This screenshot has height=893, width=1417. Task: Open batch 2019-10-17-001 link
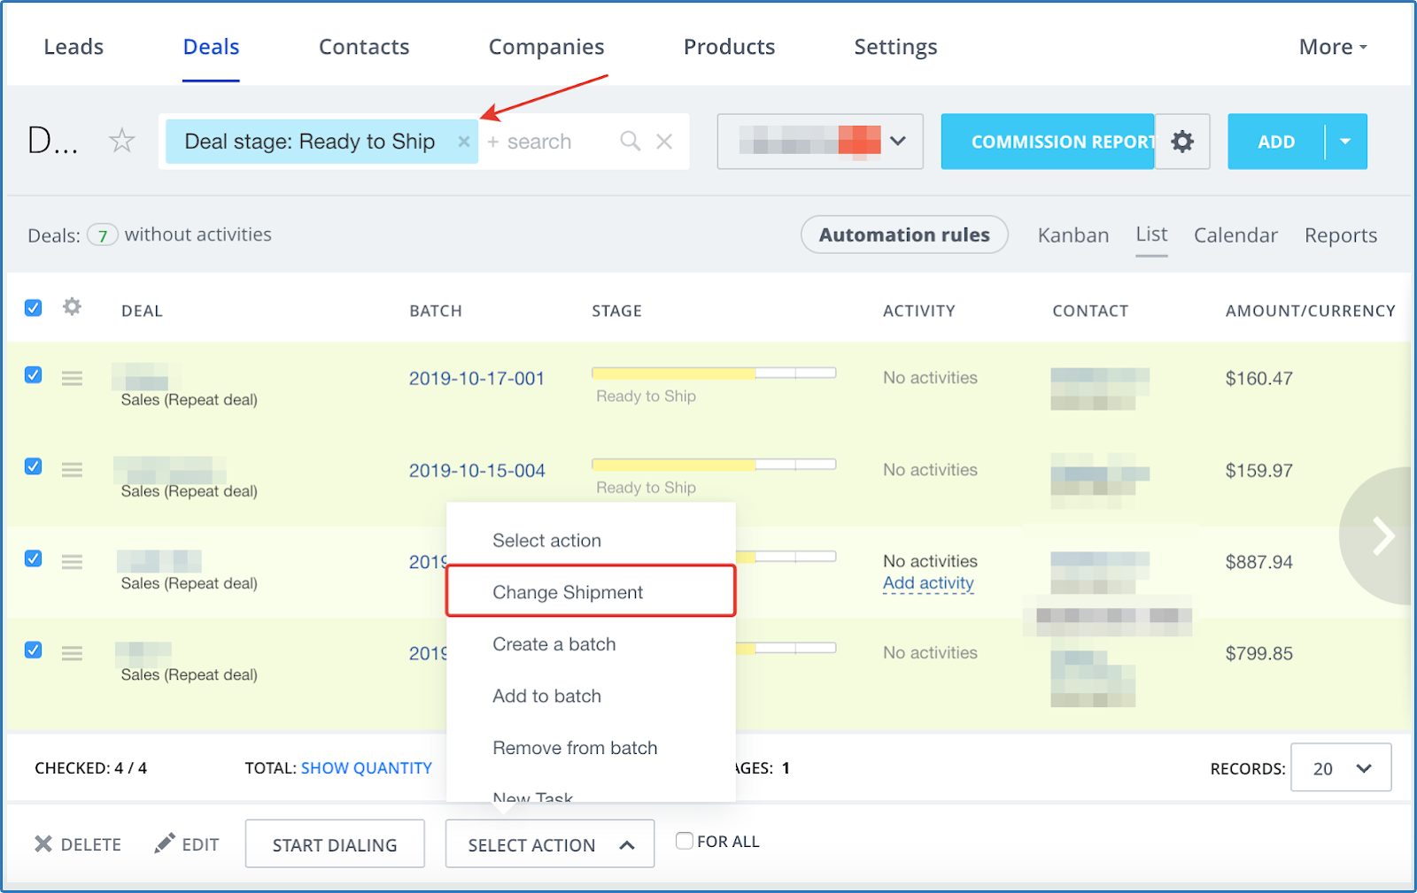coord(476,379)
